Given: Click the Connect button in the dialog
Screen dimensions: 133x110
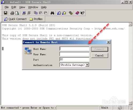Looking at the screenshot, I should 100,49.
